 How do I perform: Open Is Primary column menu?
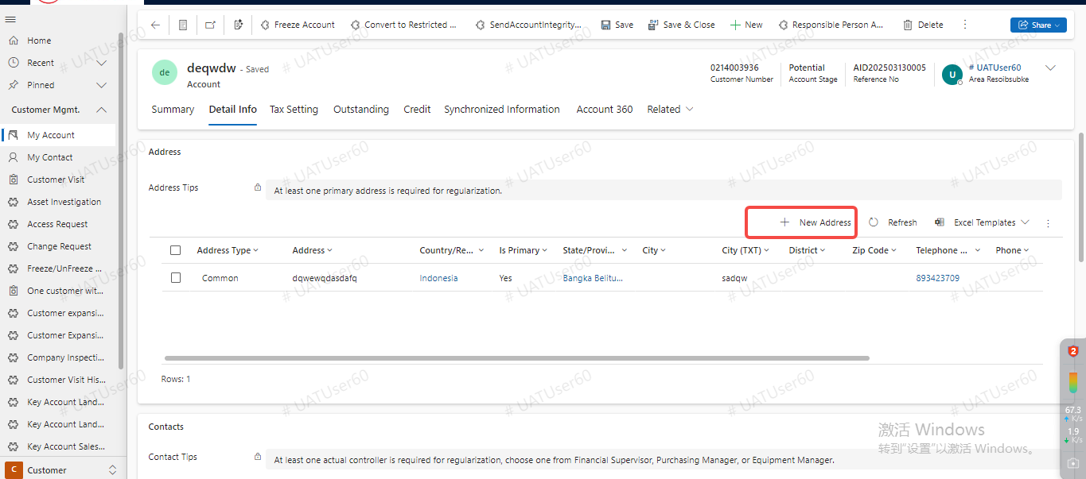point(523,250)
